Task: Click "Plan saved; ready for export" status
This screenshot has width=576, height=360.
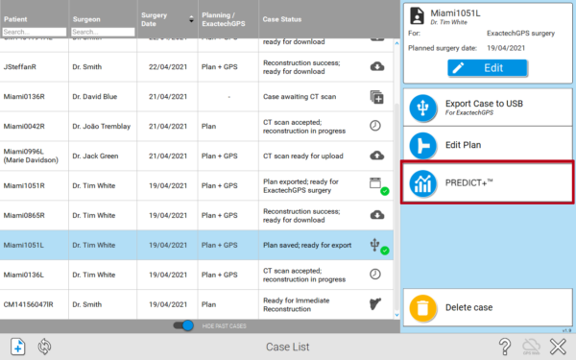Action: click(307, 245)
